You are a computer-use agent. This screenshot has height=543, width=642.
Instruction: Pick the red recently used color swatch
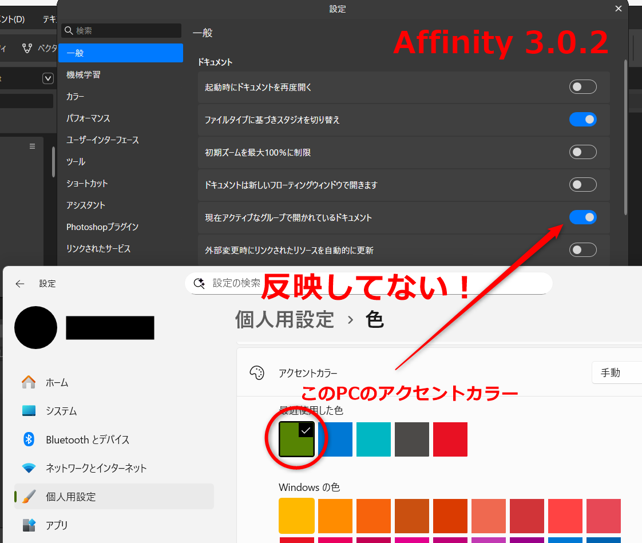tap(450, 439)
